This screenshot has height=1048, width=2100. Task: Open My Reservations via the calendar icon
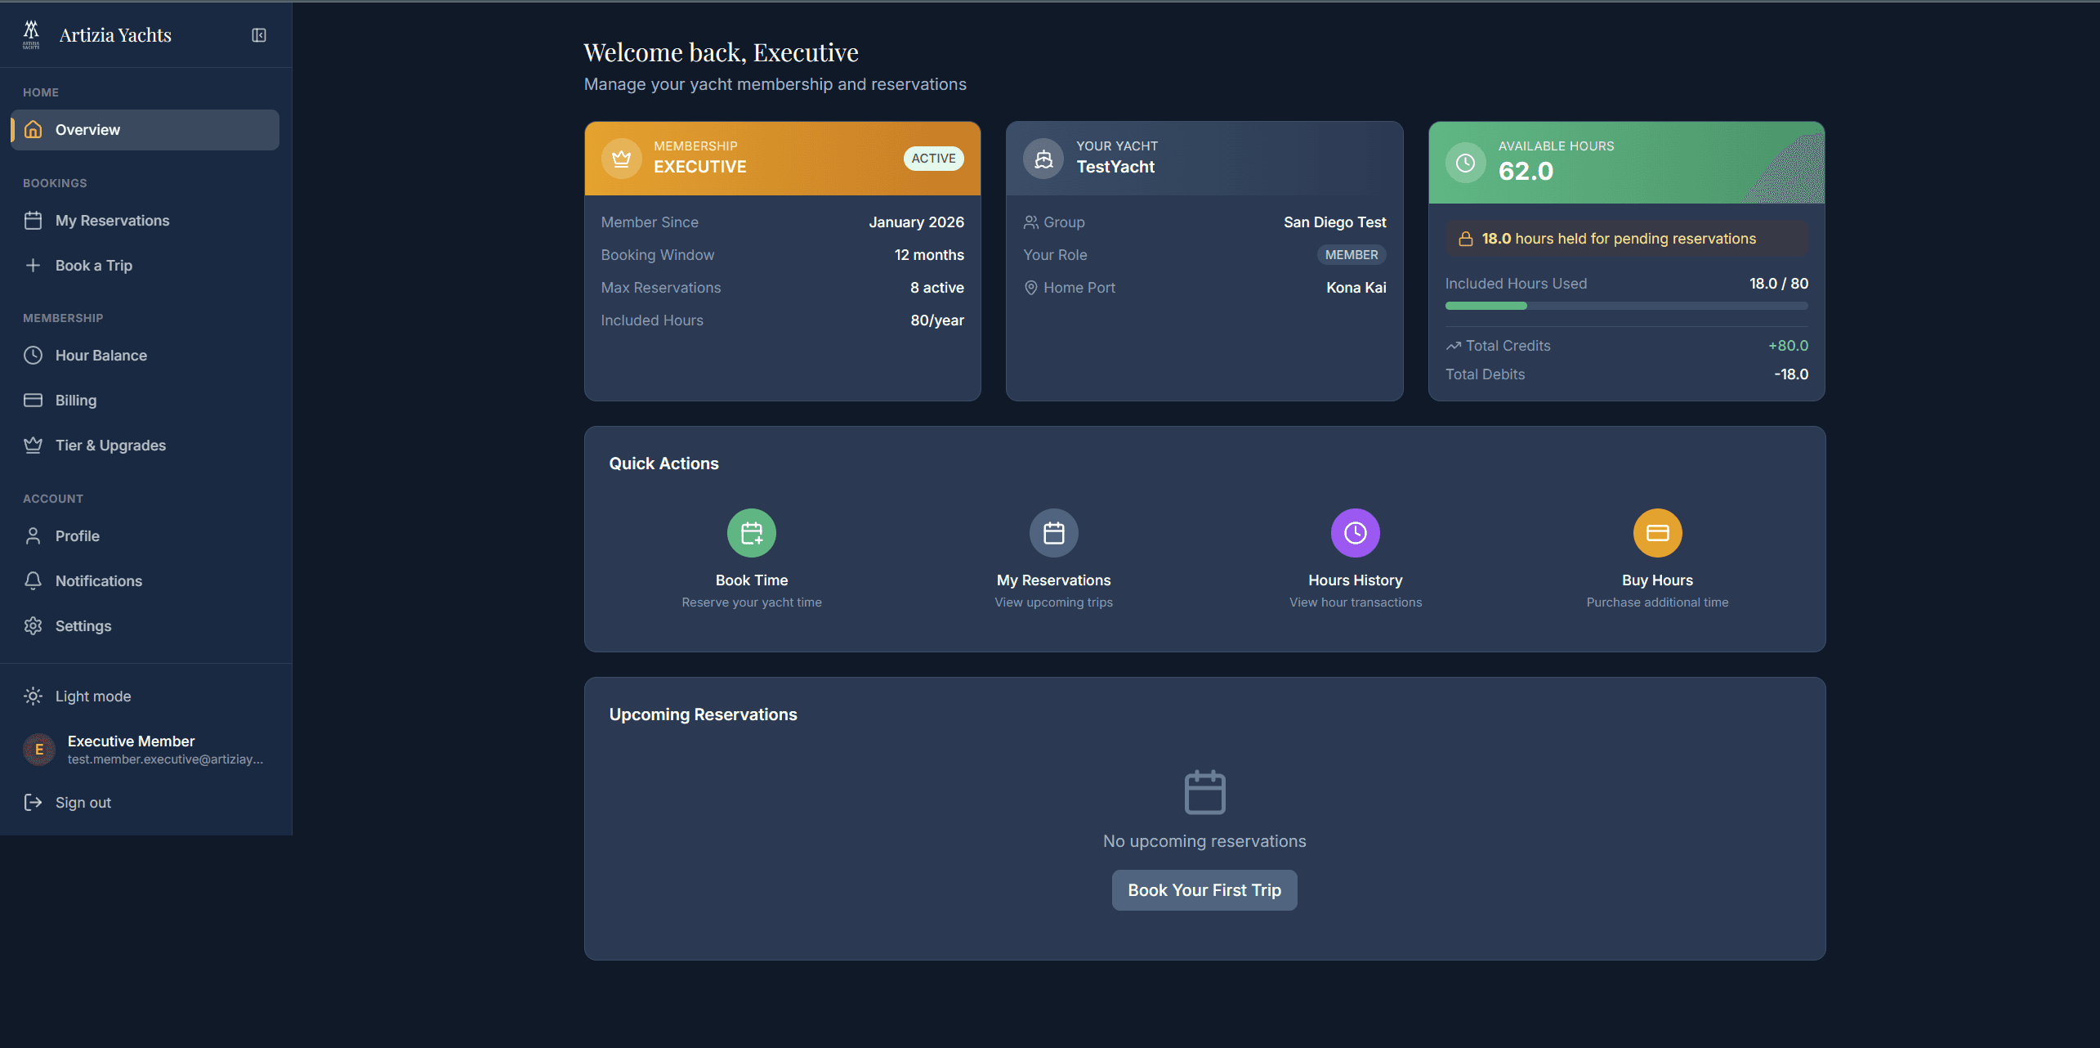coord(1053,532)
